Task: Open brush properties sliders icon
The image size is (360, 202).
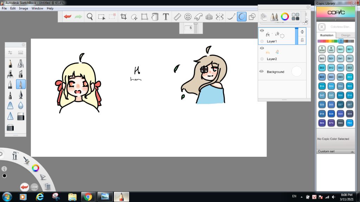Action: coord(10,53)
